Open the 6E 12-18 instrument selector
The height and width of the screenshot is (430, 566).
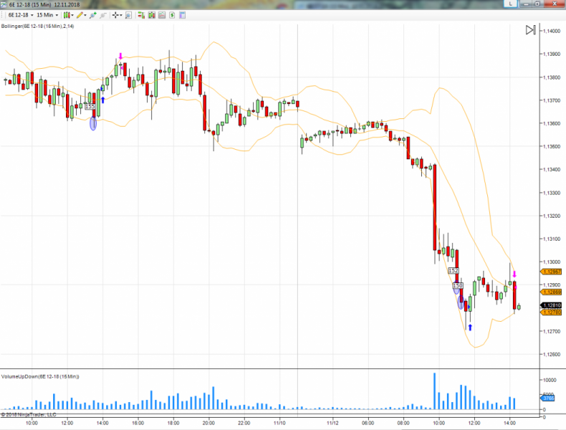point(21,15)
